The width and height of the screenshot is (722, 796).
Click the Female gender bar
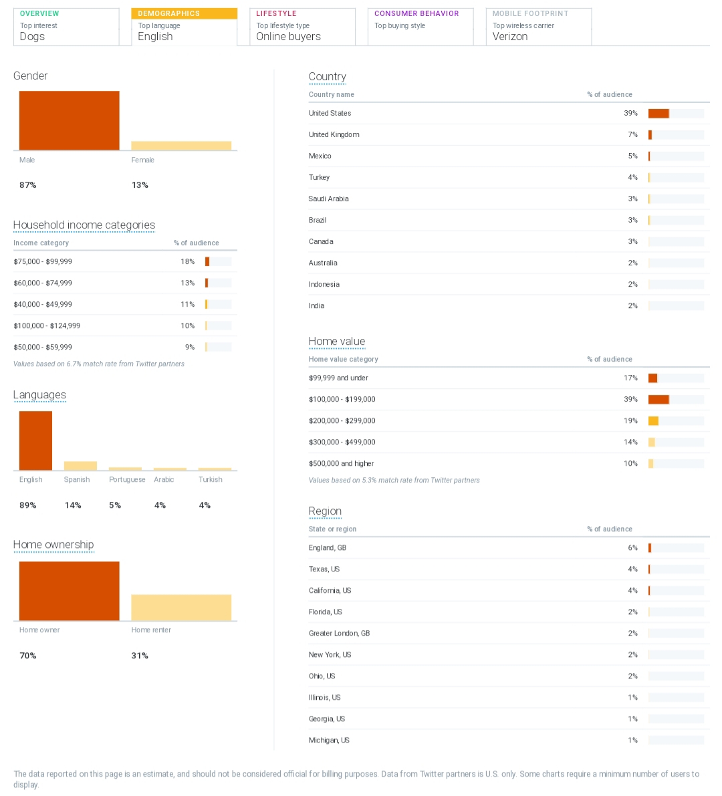click(181, 146)
